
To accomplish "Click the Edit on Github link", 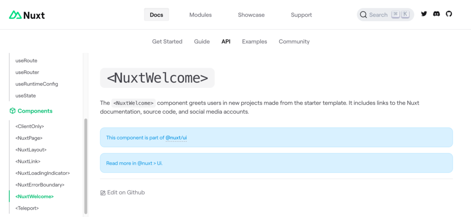I will click(126, 192).
